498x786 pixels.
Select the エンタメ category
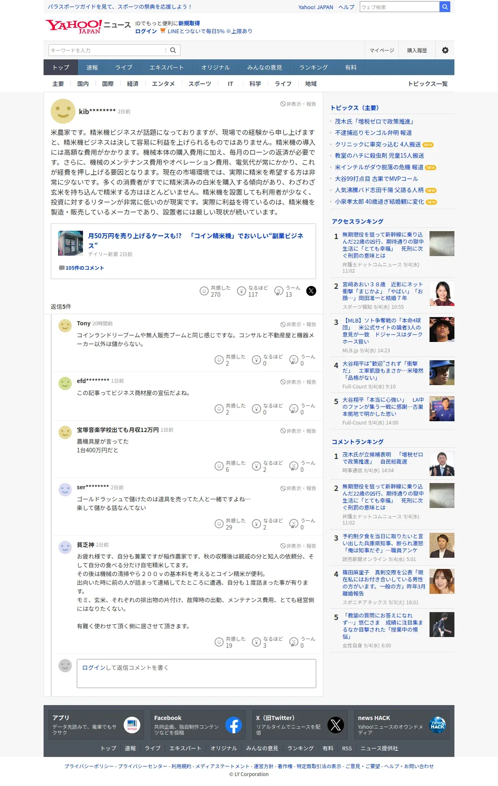point(163,84)
